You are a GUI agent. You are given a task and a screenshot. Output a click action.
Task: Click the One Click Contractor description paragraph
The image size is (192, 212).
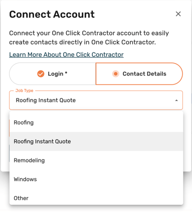point(89,37)
